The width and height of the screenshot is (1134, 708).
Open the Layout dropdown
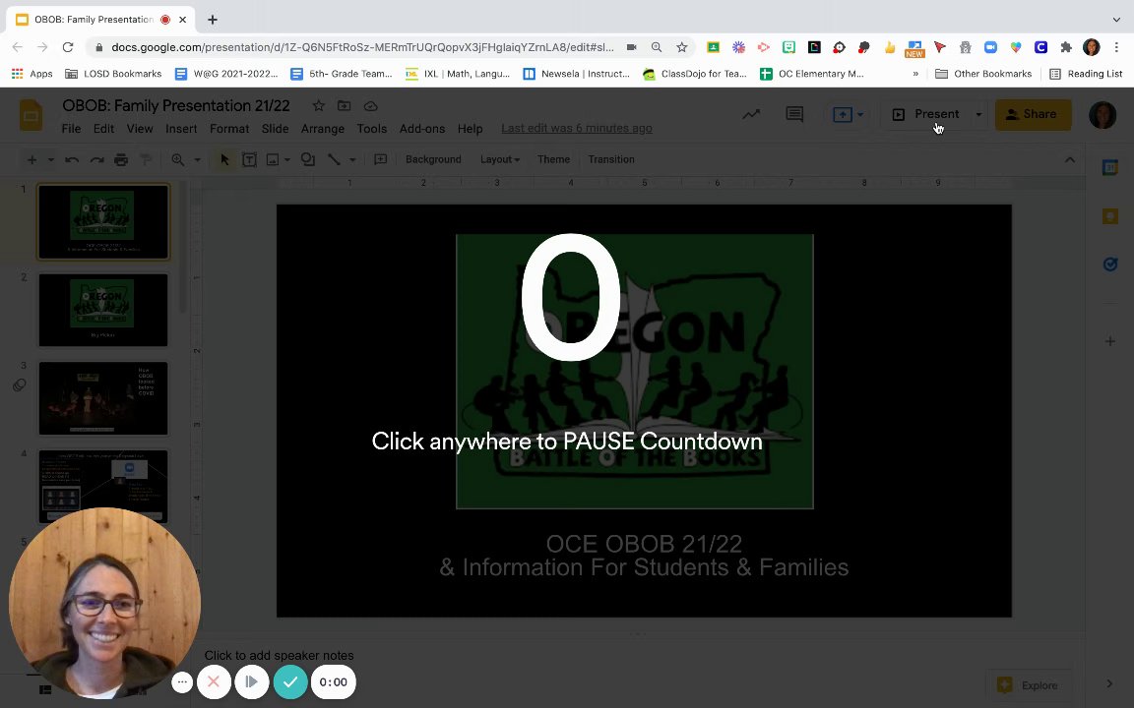click(500, 159)
